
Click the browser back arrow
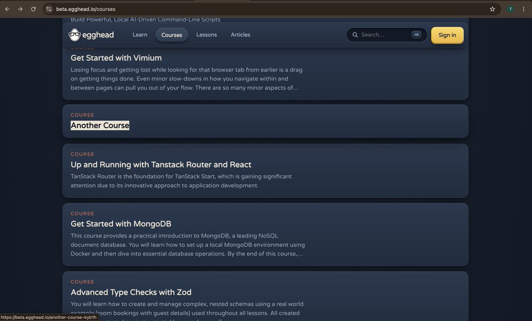click(x=7, y=9)
